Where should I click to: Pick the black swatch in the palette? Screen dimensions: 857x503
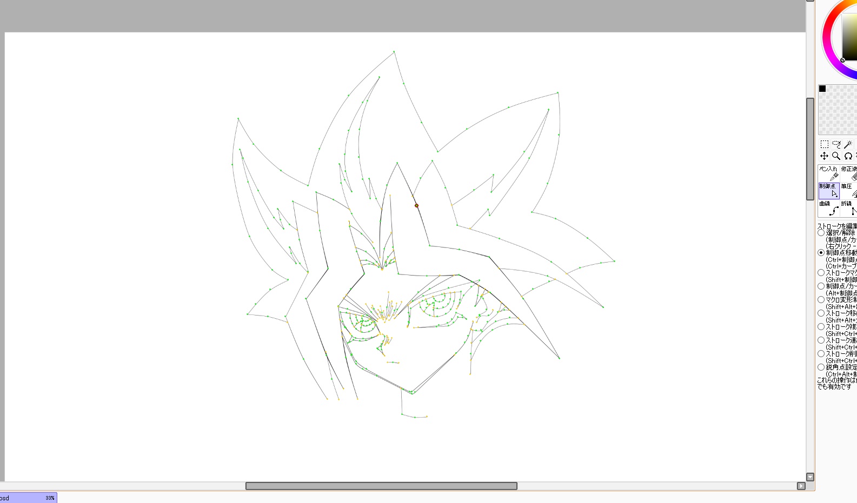point(822,89)
